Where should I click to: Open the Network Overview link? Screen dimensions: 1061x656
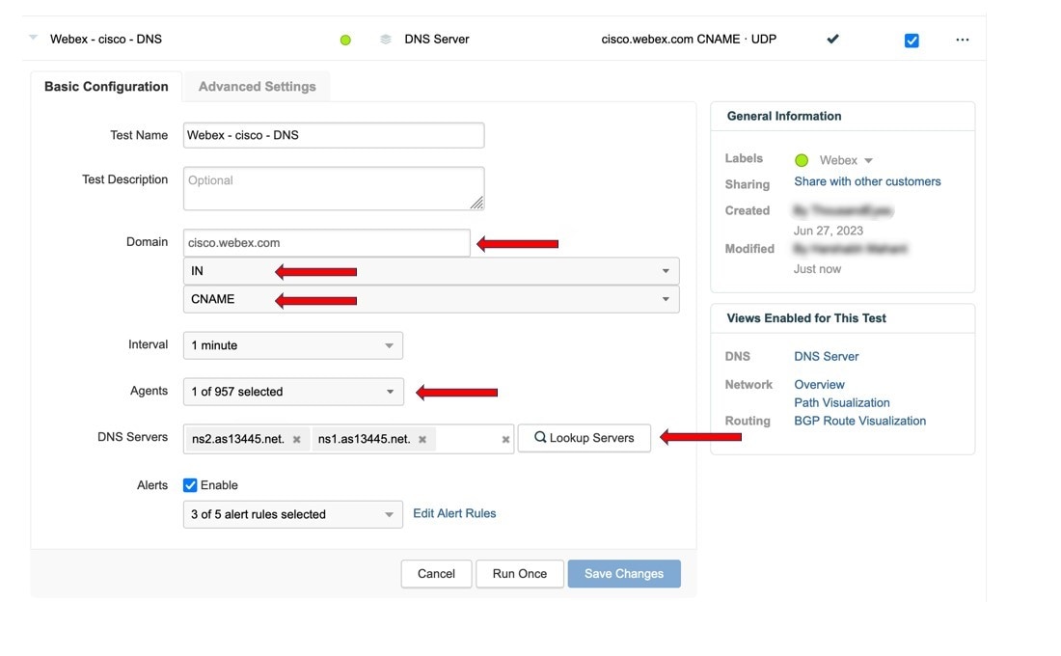820,385
